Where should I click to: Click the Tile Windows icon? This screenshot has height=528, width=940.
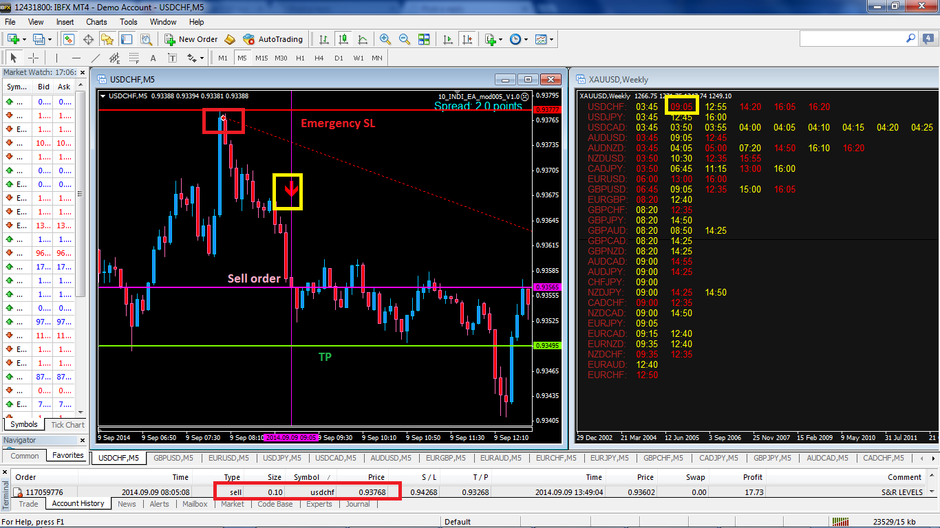[x=424, y=39]
